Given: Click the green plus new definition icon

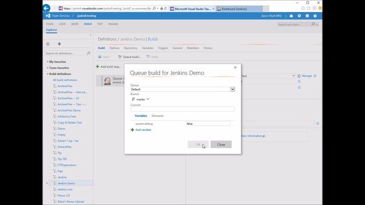Looking at the screenshot, I should [59, 44].
